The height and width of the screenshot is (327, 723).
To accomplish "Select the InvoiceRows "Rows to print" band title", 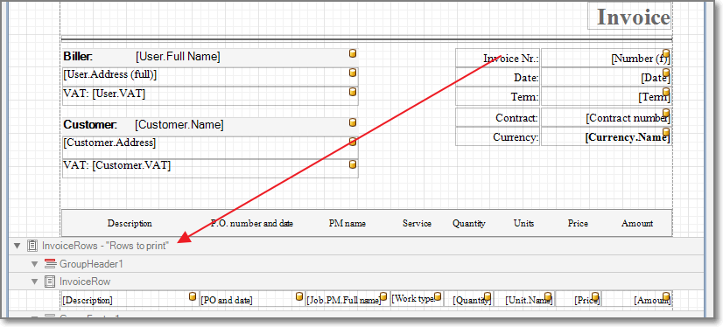I will (106, 246).
